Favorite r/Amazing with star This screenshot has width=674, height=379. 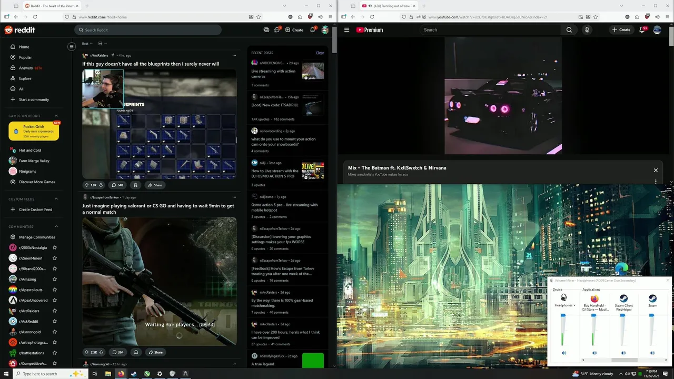[55, 279]
